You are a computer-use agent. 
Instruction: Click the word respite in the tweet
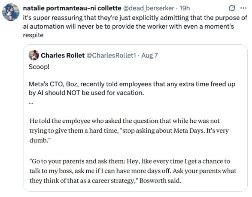33,35
